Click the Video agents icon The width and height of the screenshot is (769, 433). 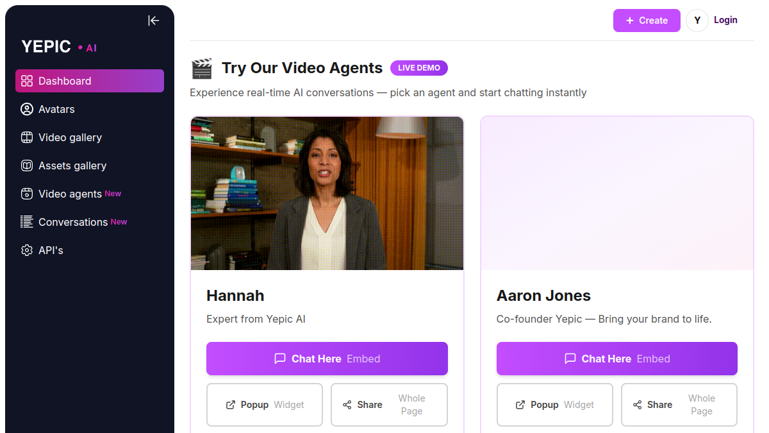pyautogui.click(x=27, y=194)
